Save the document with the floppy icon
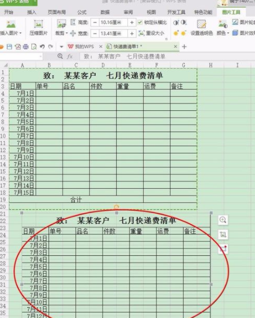 (9, 47)
